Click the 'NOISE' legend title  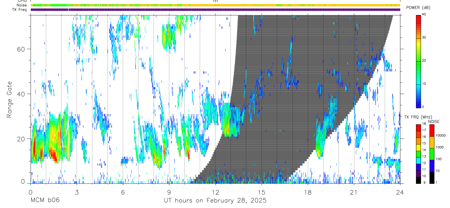tap(434, 122)
